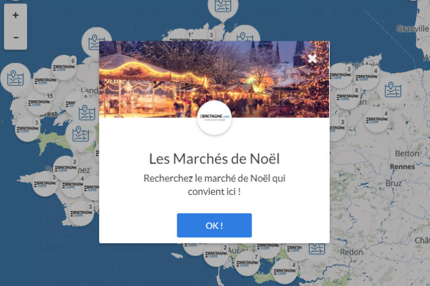Open the Bretagne marker labeled 3 near Brest
Image resolution: width=430 pixels, height=286 pixels.
(28, 129)
